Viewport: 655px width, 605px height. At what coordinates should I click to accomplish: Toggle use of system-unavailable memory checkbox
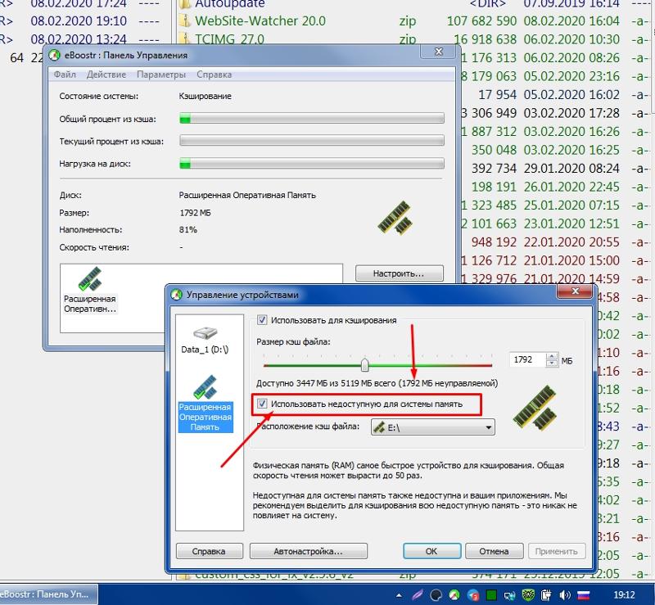(x=262, y=404)
